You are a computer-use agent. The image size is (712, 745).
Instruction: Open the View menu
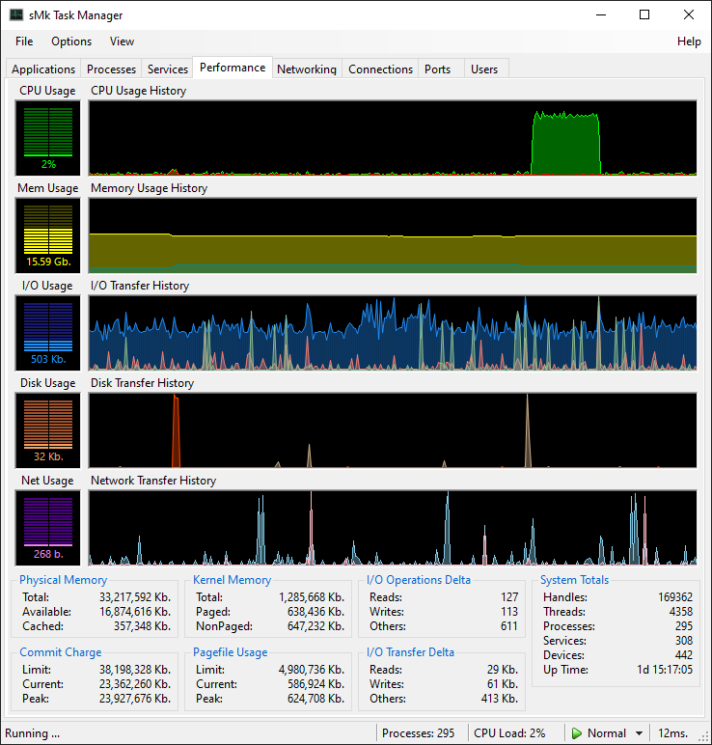(x=123, y=41)
